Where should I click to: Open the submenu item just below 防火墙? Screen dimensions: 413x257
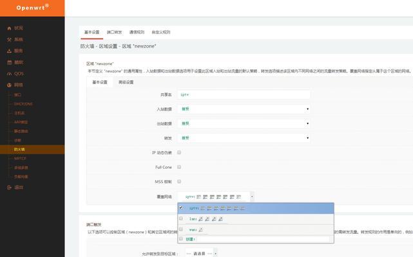pos(20,159)
